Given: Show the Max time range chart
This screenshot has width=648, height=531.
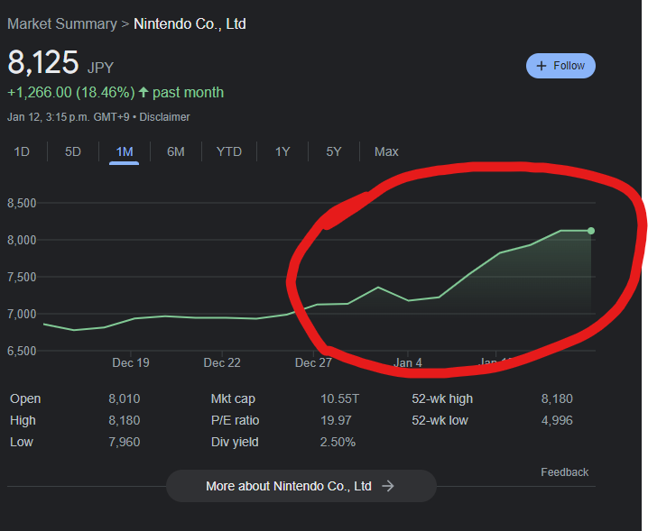Looking at the screenshot, I should tap(386, 151).
